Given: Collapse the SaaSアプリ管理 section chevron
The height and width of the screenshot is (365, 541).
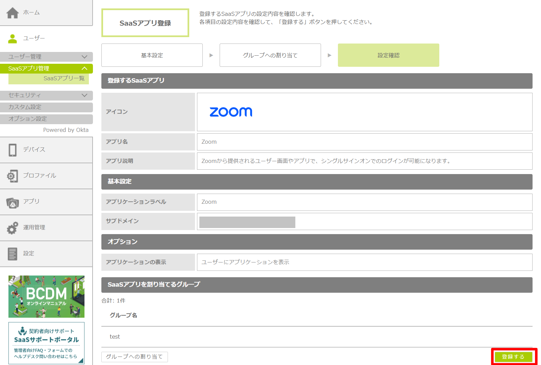Looking at the screenshot, I should [84, 68].
